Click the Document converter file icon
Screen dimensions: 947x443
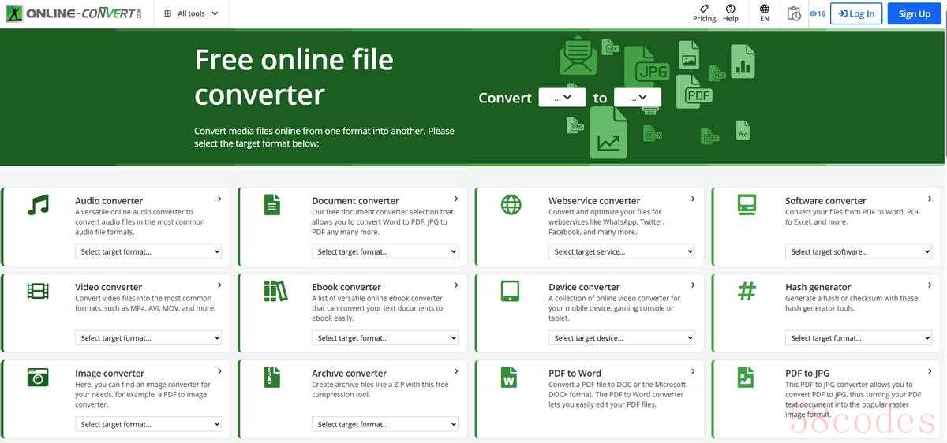272,205
